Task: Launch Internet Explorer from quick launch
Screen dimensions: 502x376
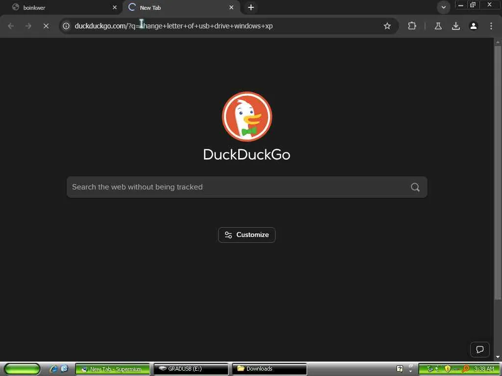Action: tap(53, 369)
